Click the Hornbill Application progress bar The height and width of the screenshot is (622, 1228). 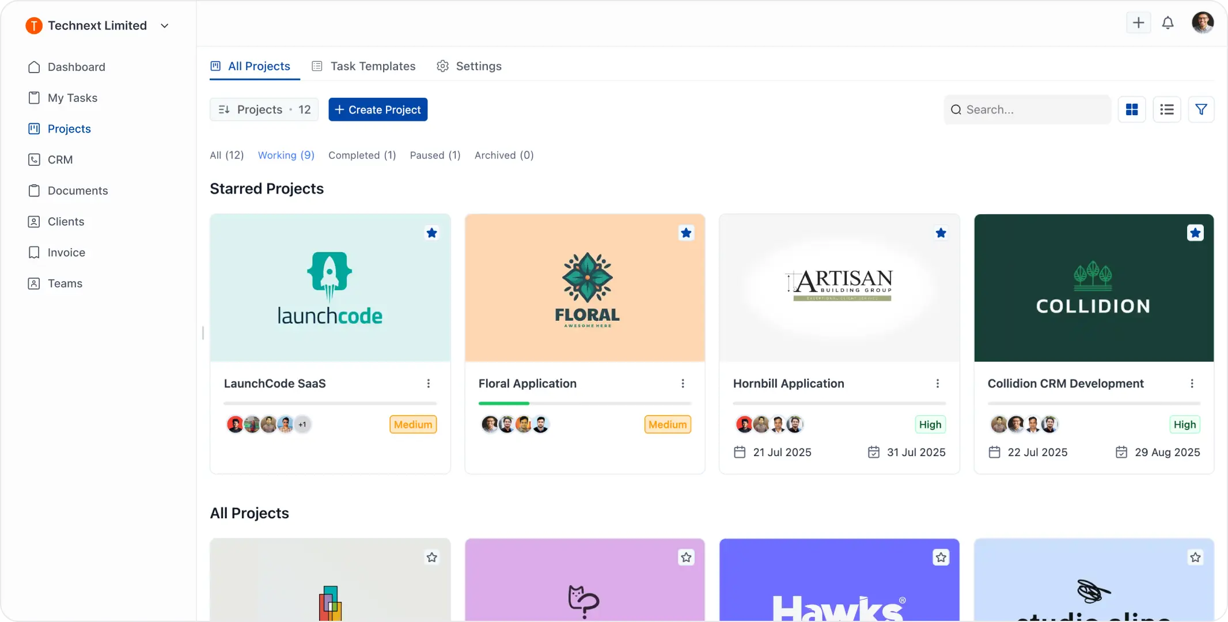tap(839, 403)
